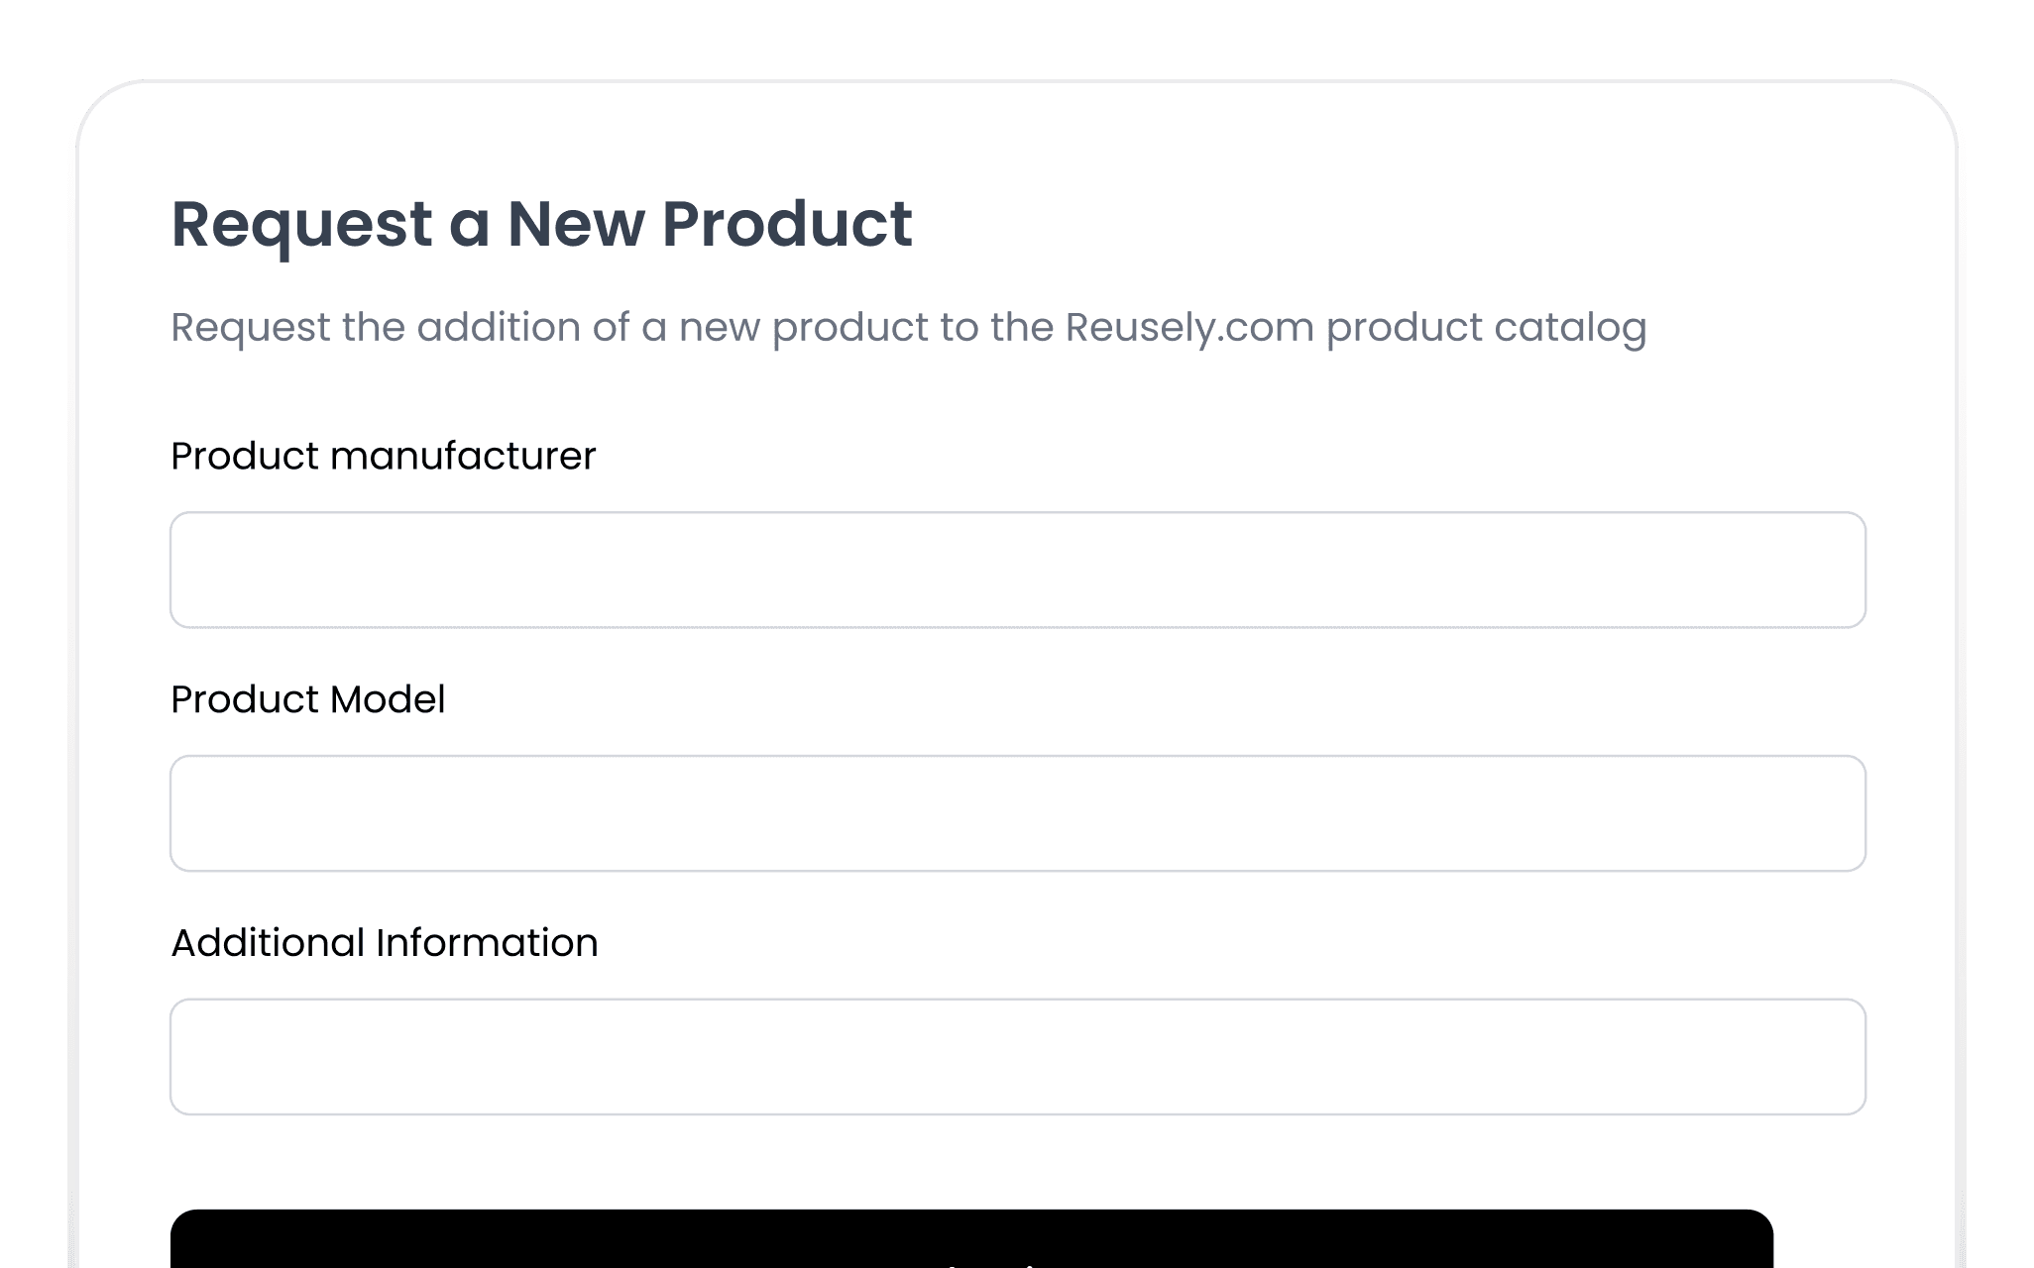
Task: Select the Additional Information text field
Action: [x=1018, y=1057]
